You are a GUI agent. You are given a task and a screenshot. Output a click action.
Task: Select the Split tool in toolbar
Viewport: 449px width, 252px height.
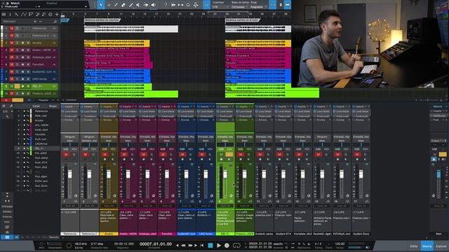(116, 5)
